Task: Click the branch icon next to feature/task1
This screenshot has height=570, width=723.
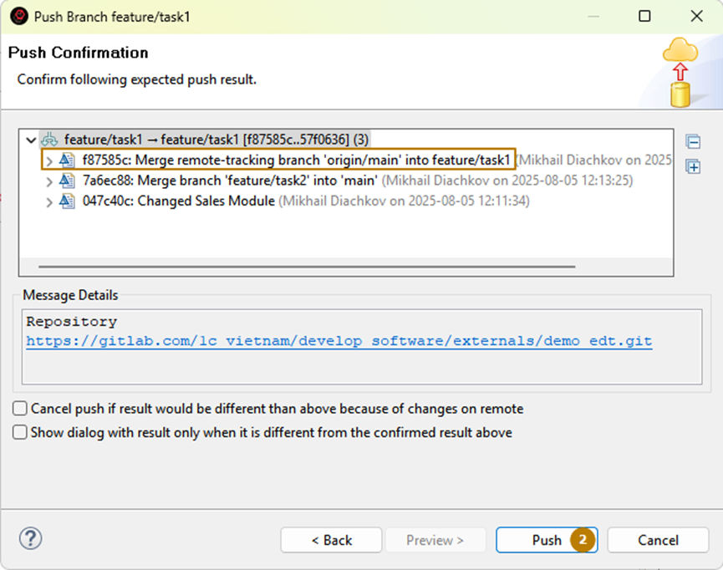Action: (50, 140)
